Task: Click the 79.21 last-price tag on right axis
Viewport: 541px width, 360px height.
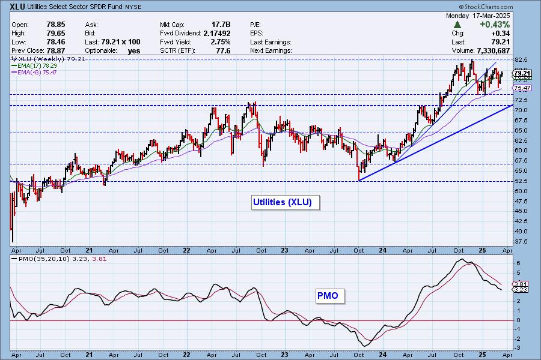Action: [x=522, y=73]
